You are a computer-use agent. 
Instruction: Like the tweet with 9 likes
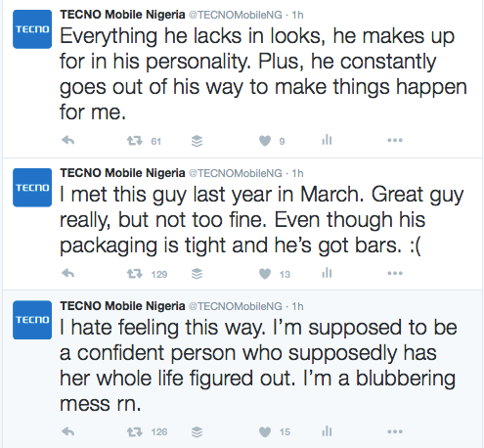(x=265, y=141)
